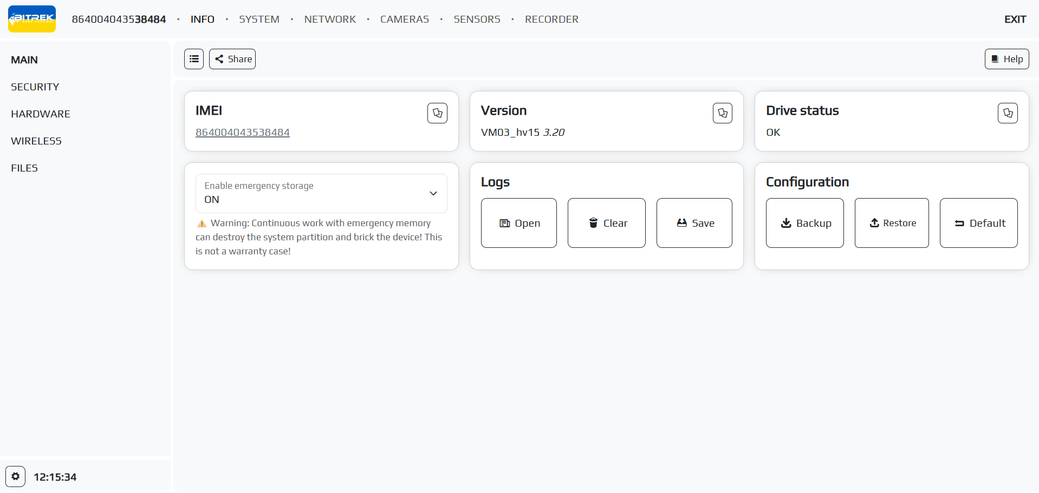Open the SYSTEM tab

click(259, 19)
